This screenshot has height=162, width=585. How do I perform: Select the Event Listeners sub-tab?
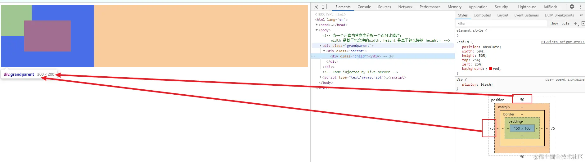coord(526,15)
